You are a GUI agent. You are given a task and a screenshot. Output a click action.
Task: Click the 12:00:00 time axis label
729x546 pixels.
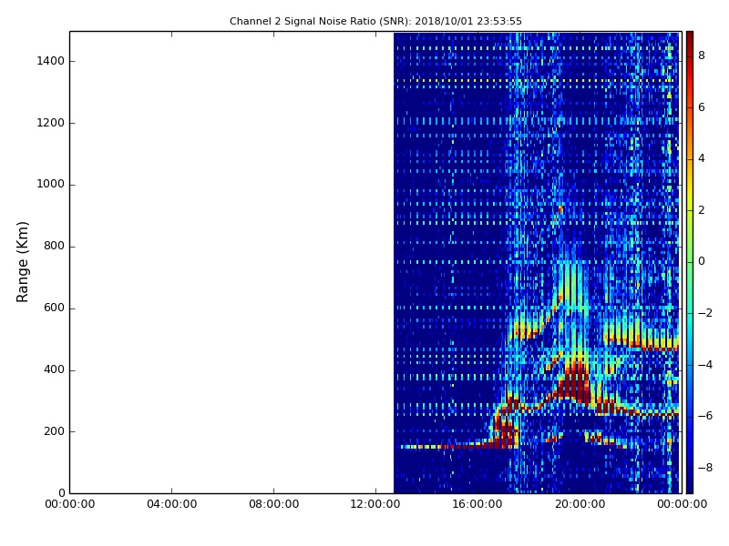[x=375, y=504]
